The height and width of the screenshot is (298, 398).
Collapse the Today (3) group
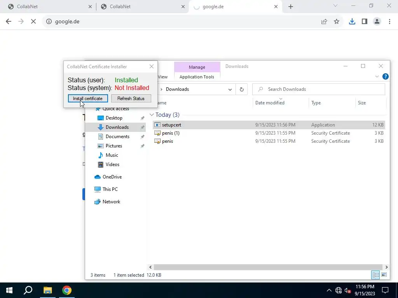click(152, 115)
